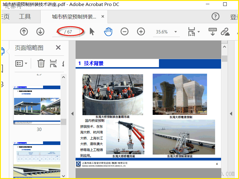Maximize the Acrobat window
Viewport: 239px width, 179px height.
(225, 4)
